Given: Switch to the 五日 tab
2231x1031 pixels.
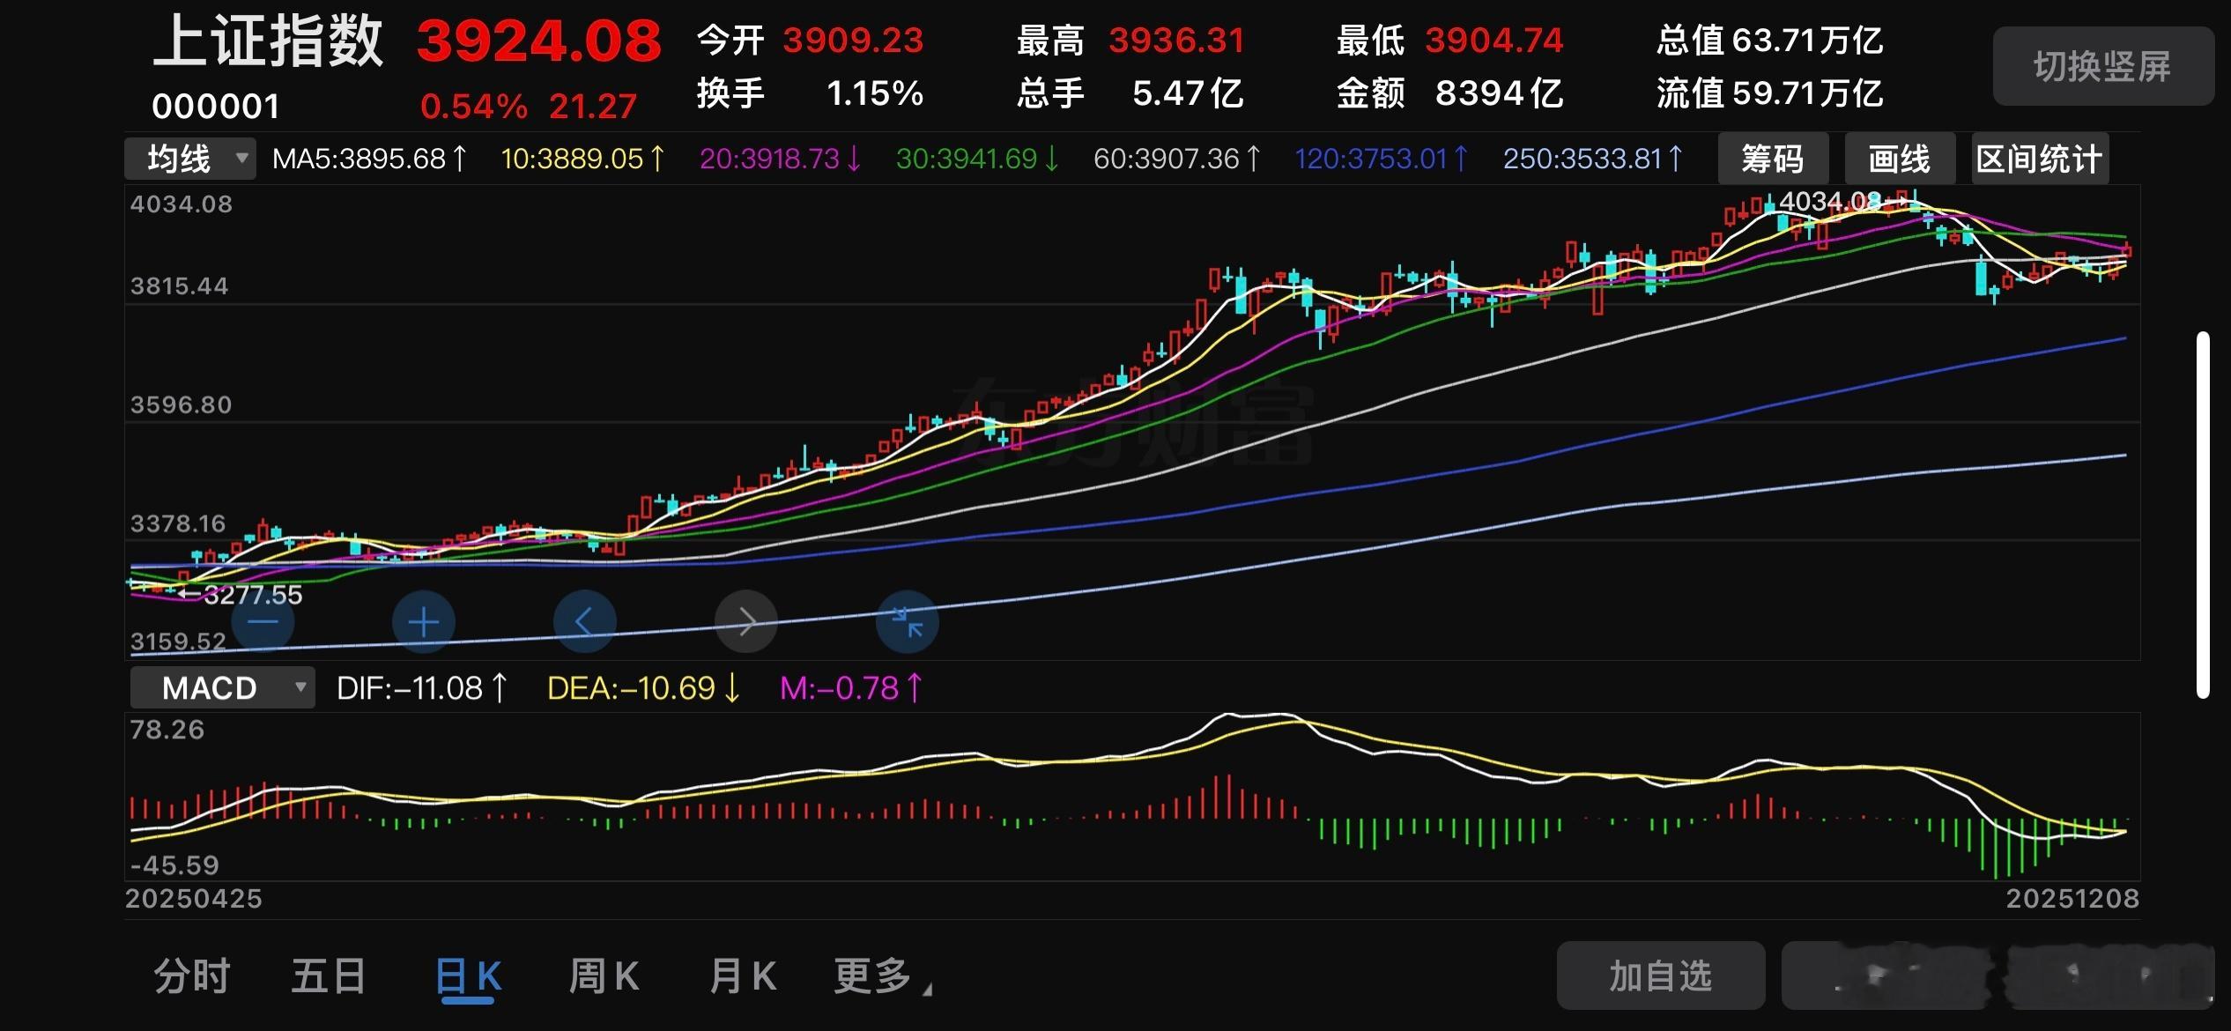Looking at the screenshot, I should [329, 976].
